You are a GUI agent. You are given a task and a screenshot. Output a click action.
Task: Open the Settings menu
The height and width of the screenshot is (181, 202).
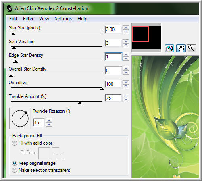click(63, 19)
